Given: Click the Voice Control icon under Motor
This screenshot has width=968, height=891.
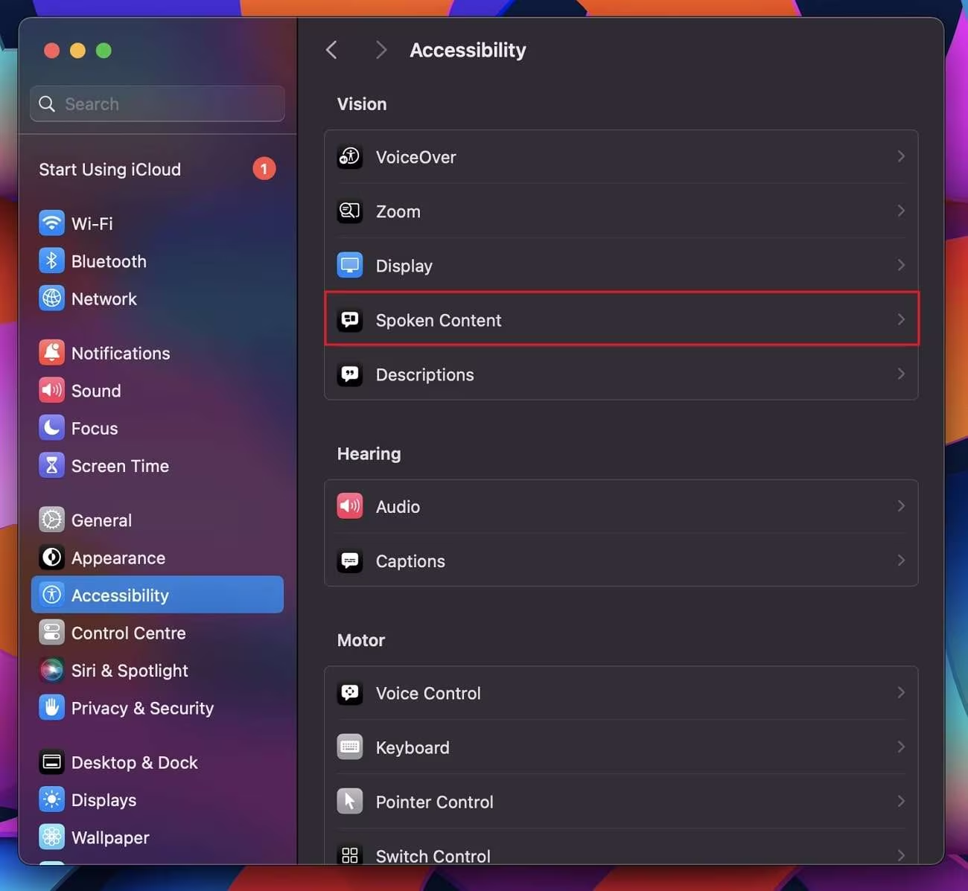Looking at the screenshot, I should pos(349,692).
